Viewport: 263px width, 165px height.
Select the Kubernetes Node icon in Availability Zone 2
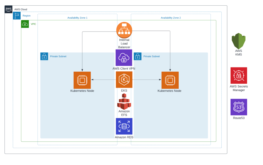tap(170, 80)
